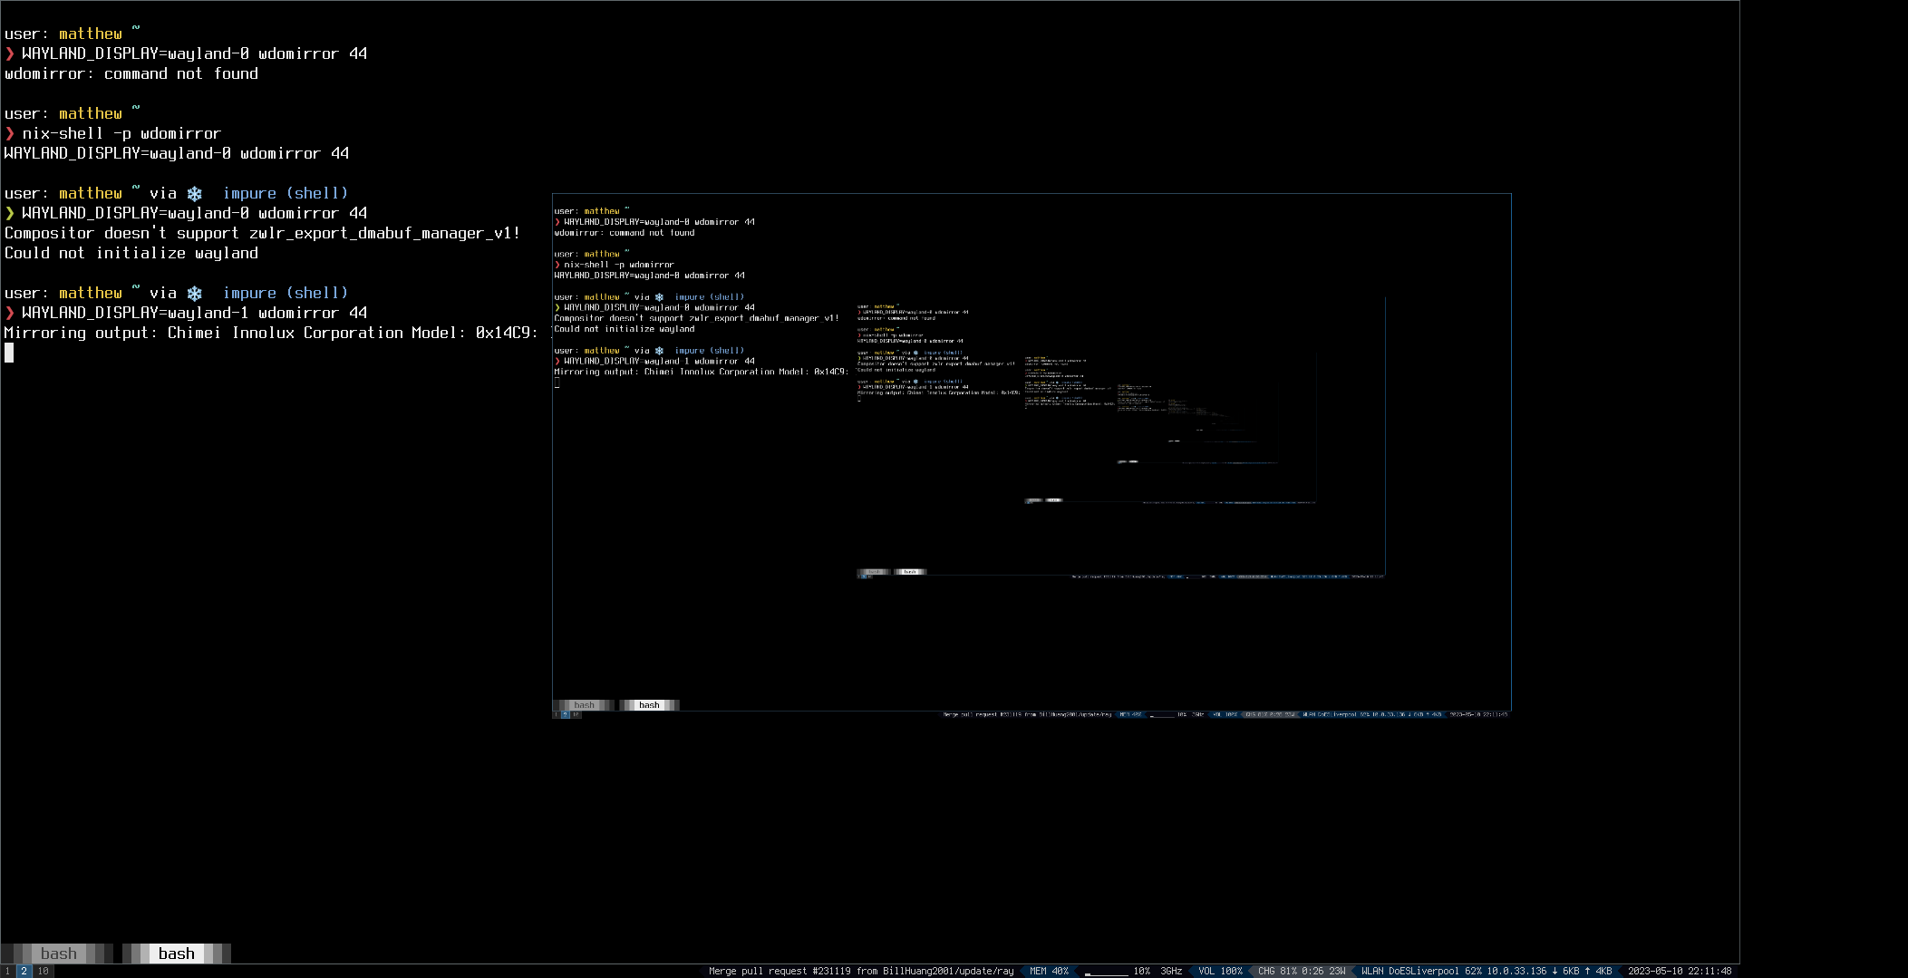Click the red prompt arrow before WAYLAND_DISPLAY
This screenshot has width=1908, height=978.
[9, 312]
